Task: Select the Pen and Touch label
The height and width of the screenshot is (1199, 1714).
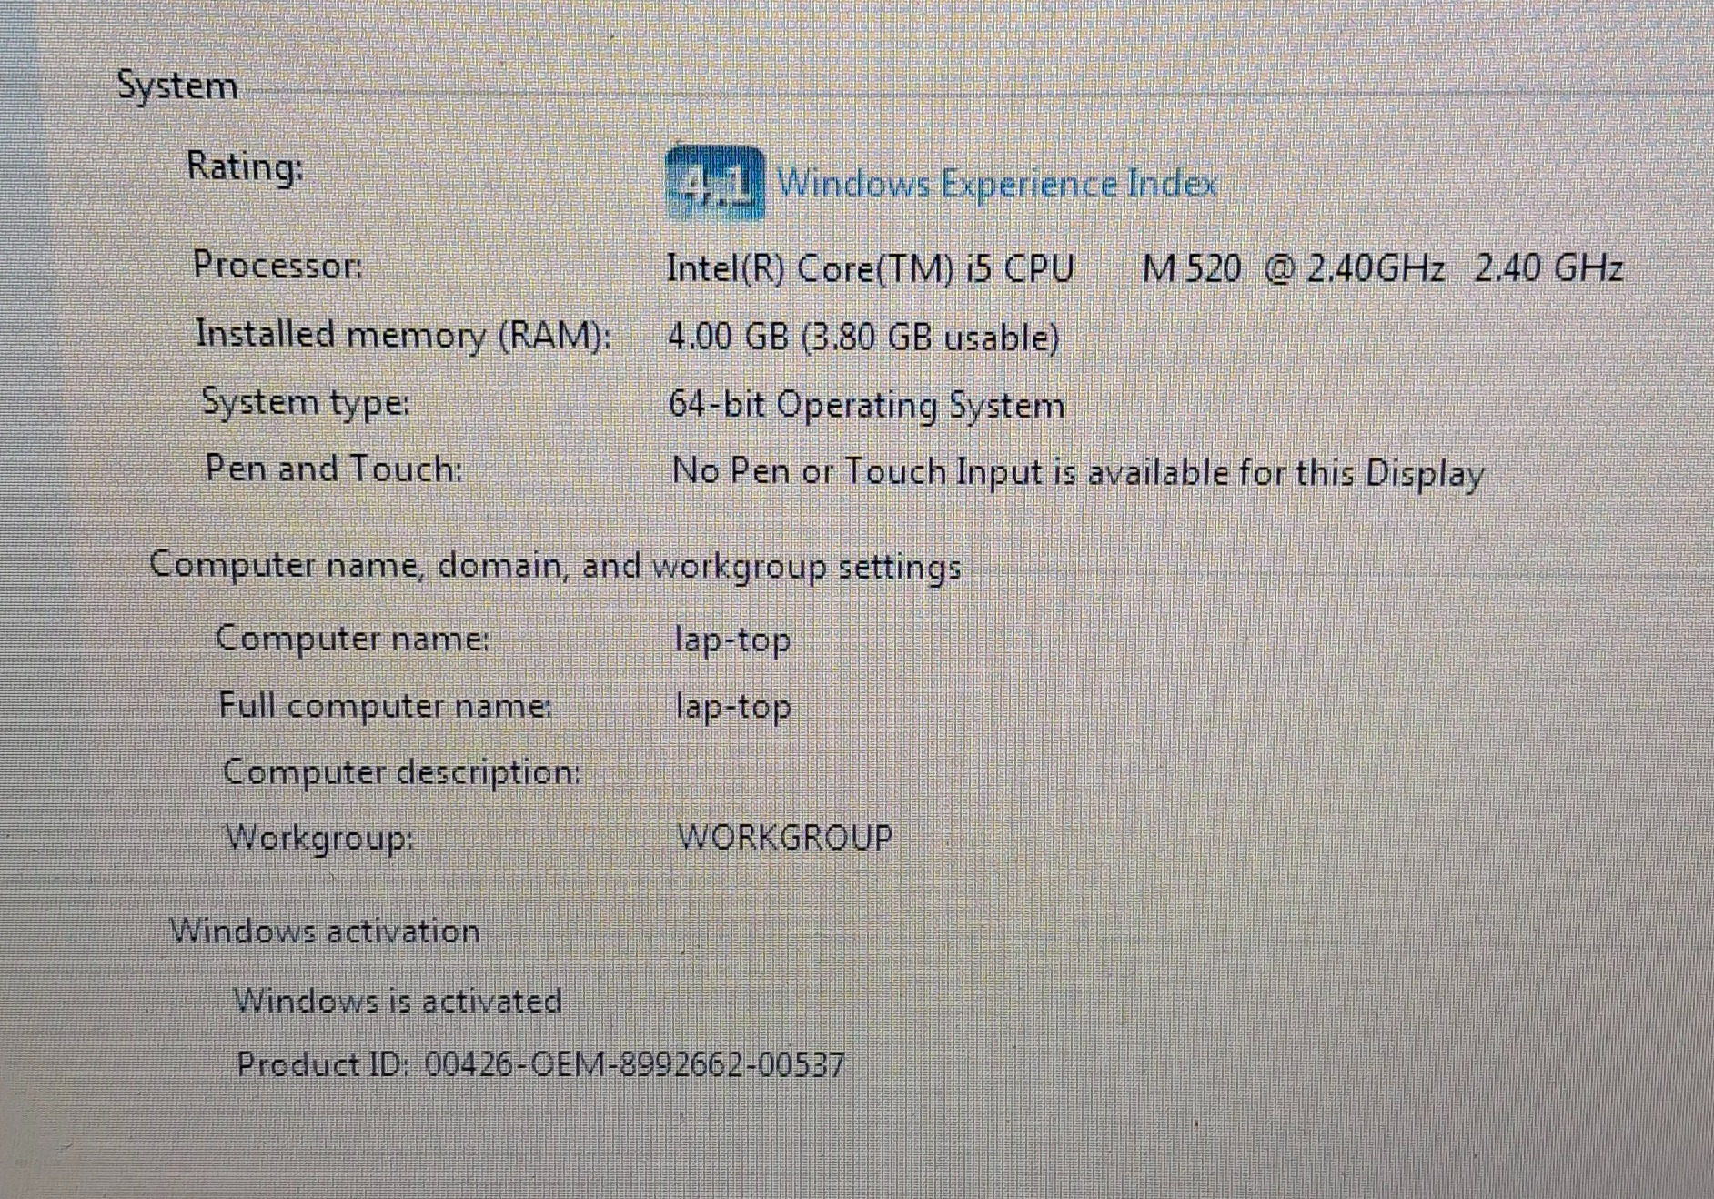Action: [334, 469]
